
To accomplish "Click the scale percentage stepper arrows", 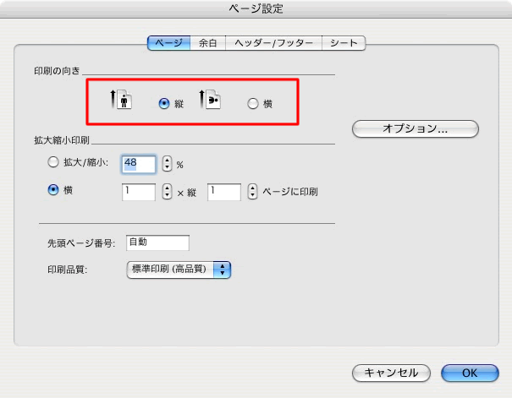I will (x=167, y=164).
